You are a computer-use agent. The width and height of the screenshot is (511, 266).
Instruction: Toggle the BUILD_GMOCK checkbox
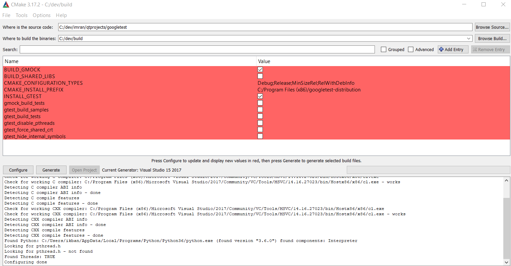(x=260, y=69)
